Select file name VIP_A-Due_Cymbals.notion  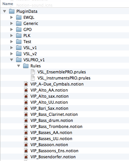tap(57, 84)
